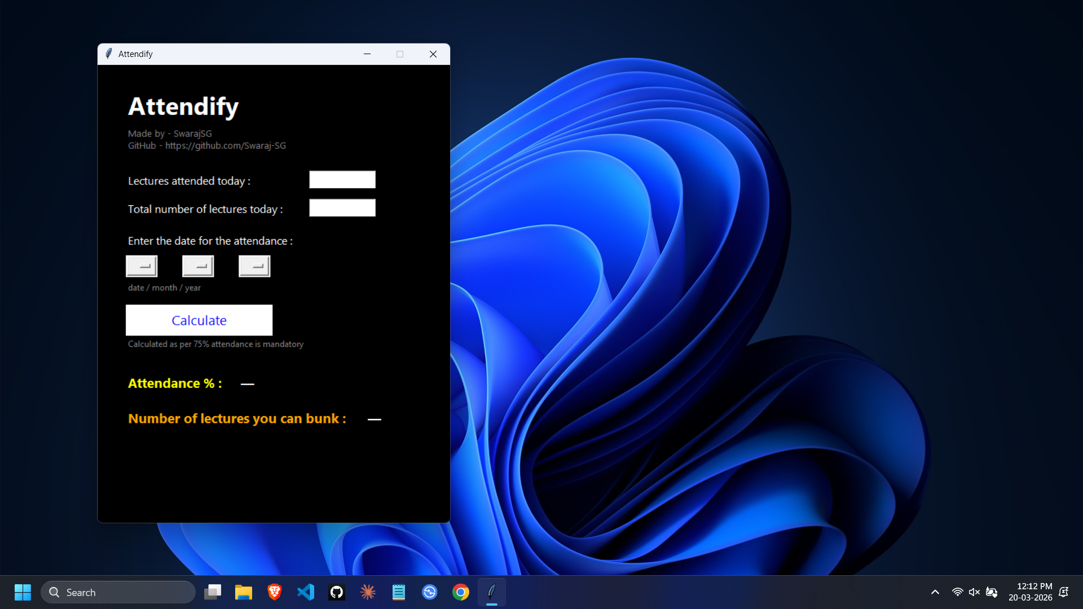Expand hidden icons in the system tray
Viewport: 1083px width, 609px height.
935,592
